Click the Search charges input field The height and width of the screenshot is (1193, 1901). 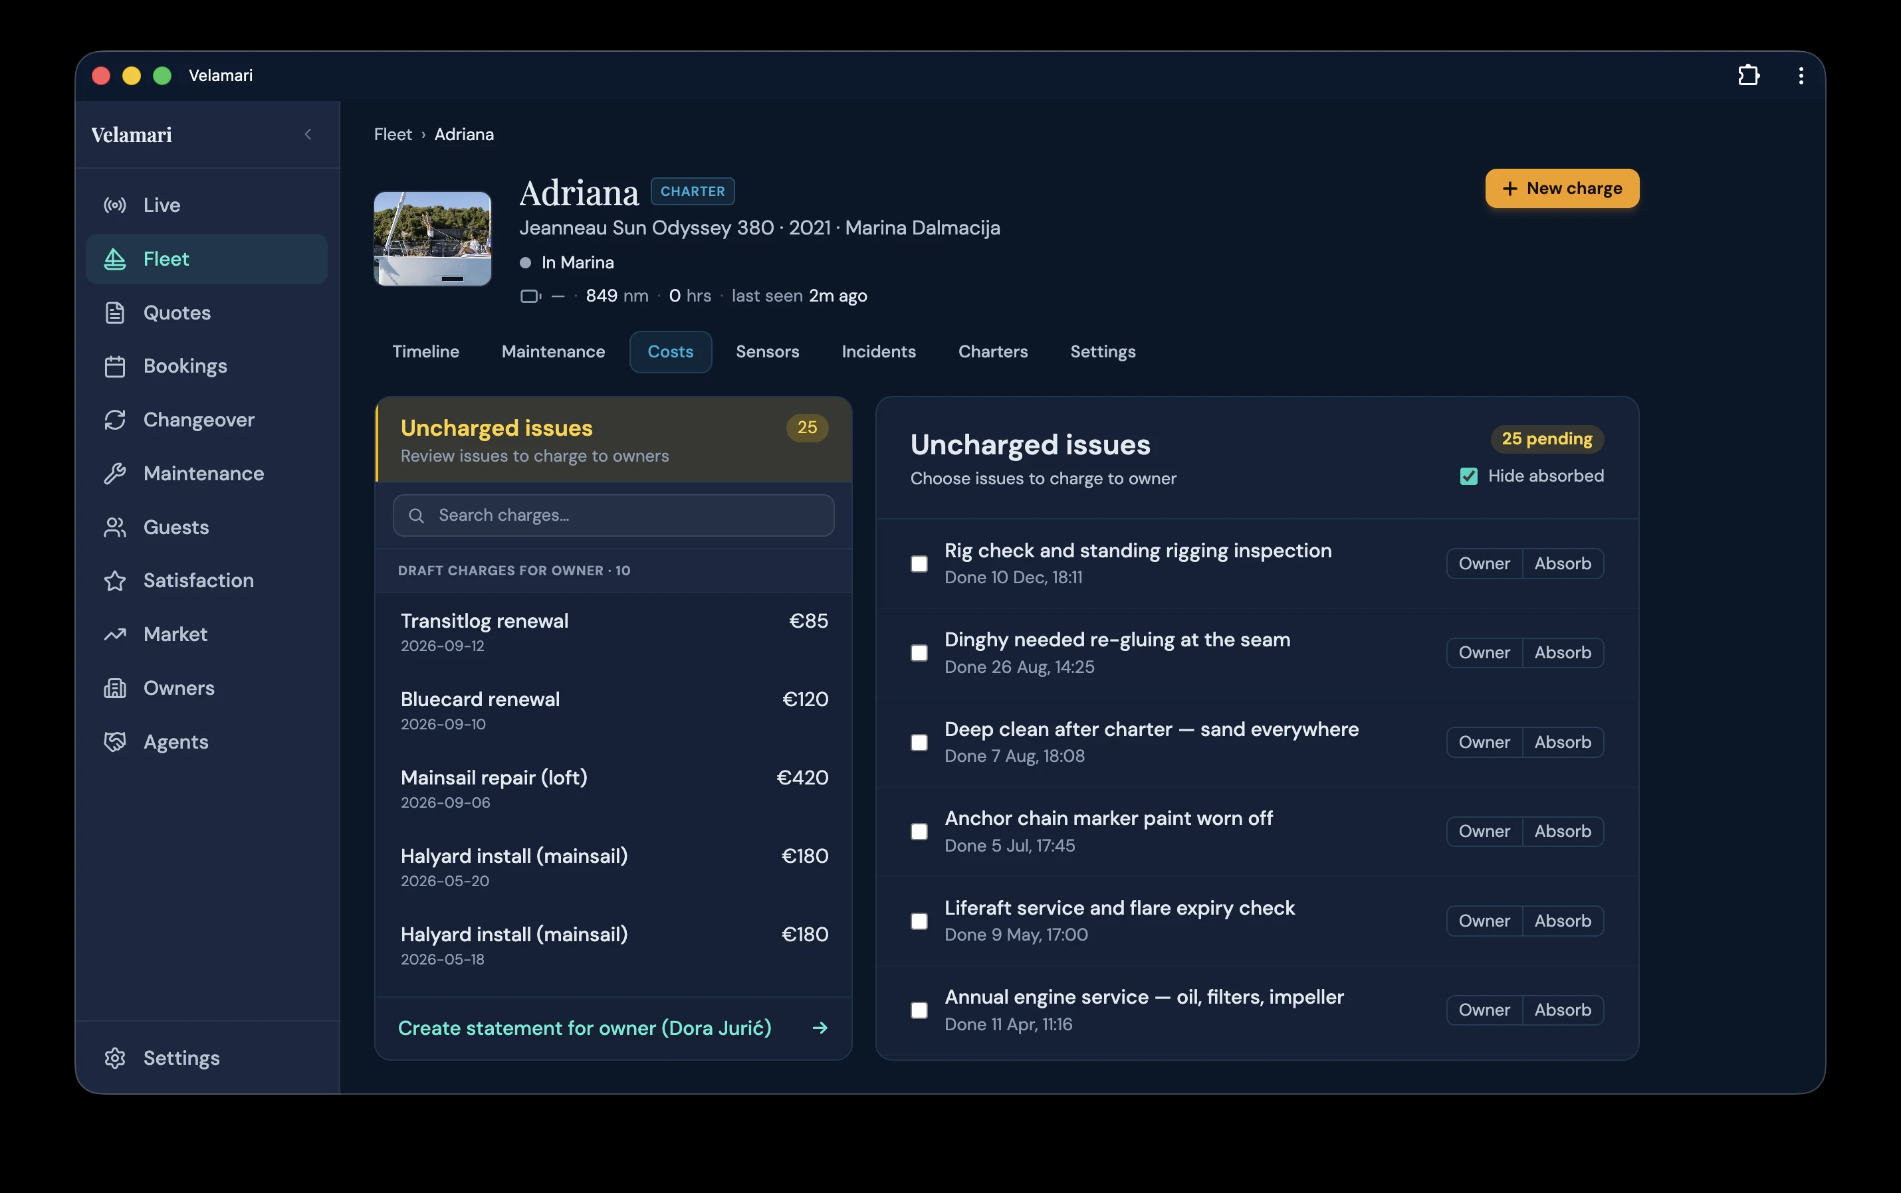tap(613, 515)
